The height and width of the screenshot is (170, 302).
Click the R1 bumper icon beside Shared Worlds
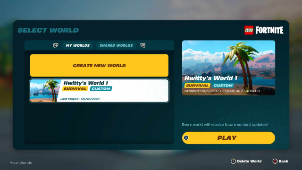coord(143,45)
